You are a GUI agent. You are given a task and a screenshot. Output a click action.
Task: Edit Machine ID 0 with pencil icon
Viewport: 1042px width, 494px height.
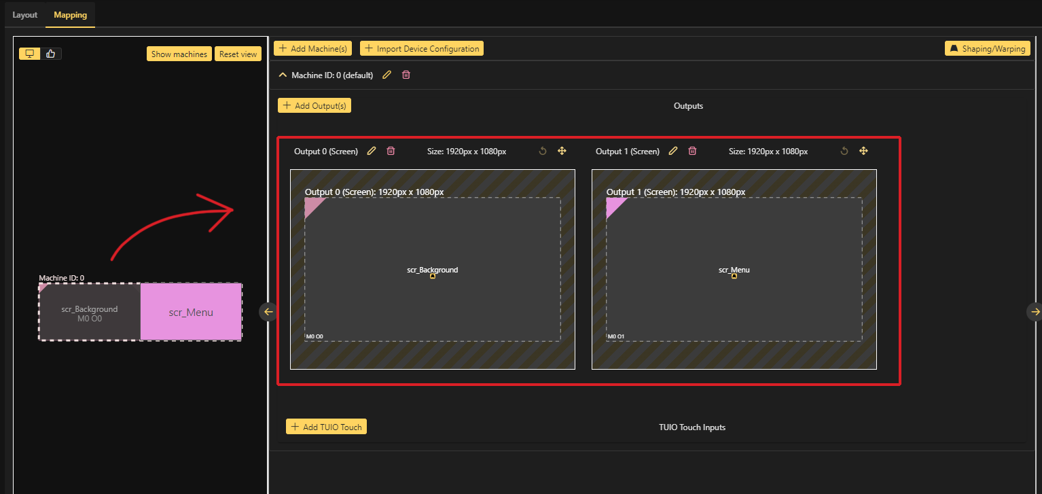(387, 75)
